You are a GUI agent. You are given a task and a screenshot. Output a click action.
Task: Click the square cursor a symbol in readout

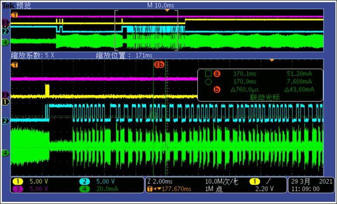(208, 74)
